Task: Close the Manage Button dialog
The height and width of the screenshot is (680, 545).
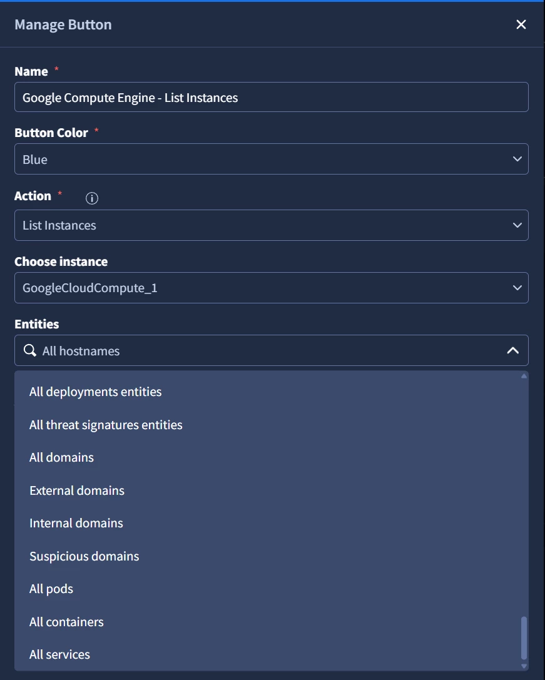Action: click(x=521, y=24)
